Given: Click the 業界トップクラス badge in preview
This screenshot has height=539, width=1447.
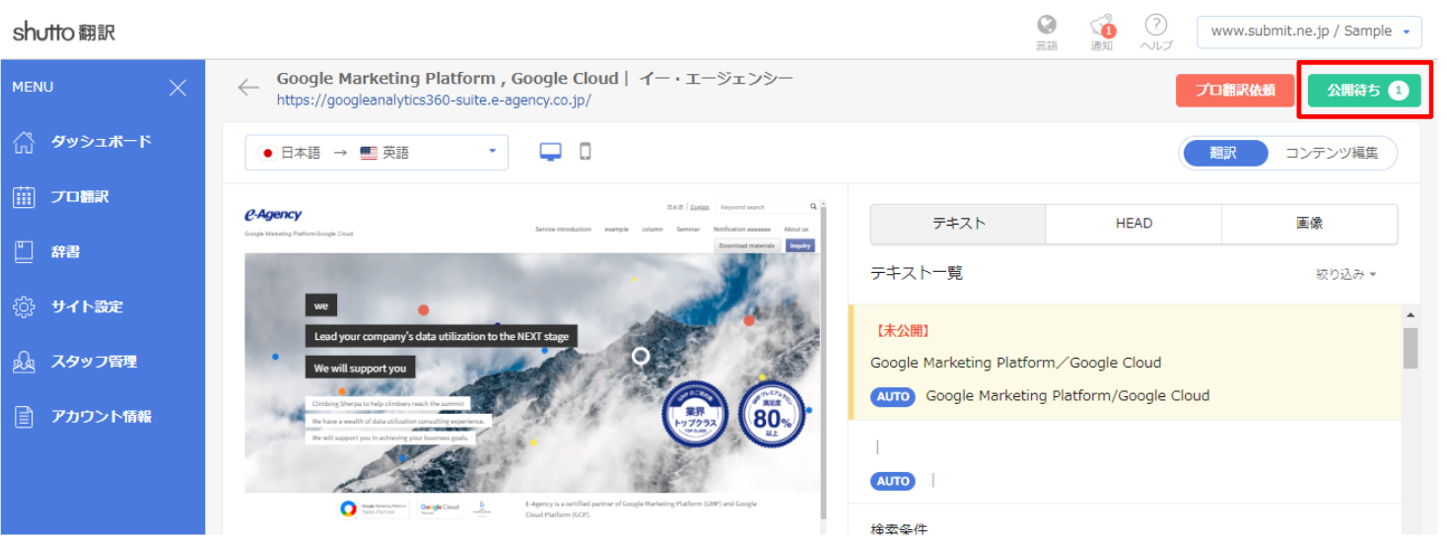Looking at the screenshot, I should (x=694, y=414).
